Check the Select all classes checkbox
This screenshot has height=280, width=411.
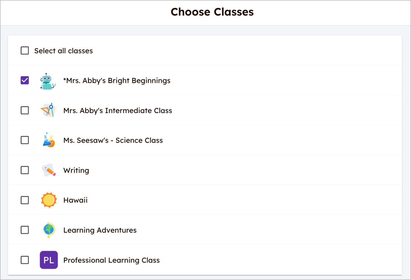click(x=25, y=50)
